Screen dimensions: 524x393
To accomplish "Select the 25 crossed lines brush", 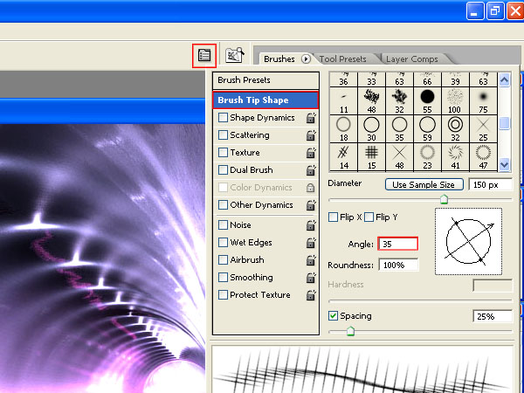I will point(483,129).
